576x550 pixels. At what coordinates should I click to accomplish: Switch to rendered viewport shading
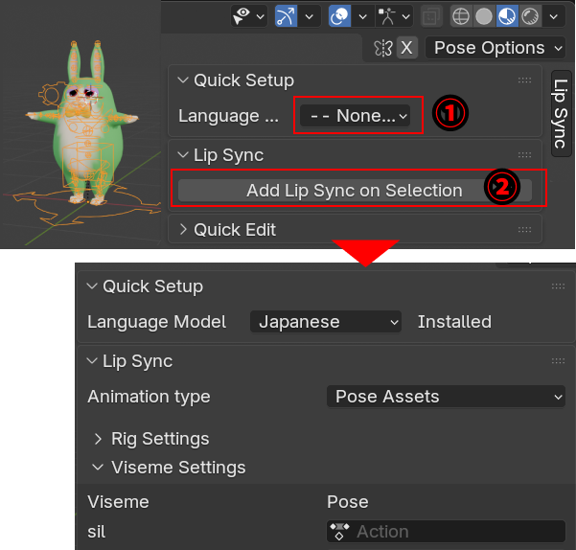tap(529, 15)
